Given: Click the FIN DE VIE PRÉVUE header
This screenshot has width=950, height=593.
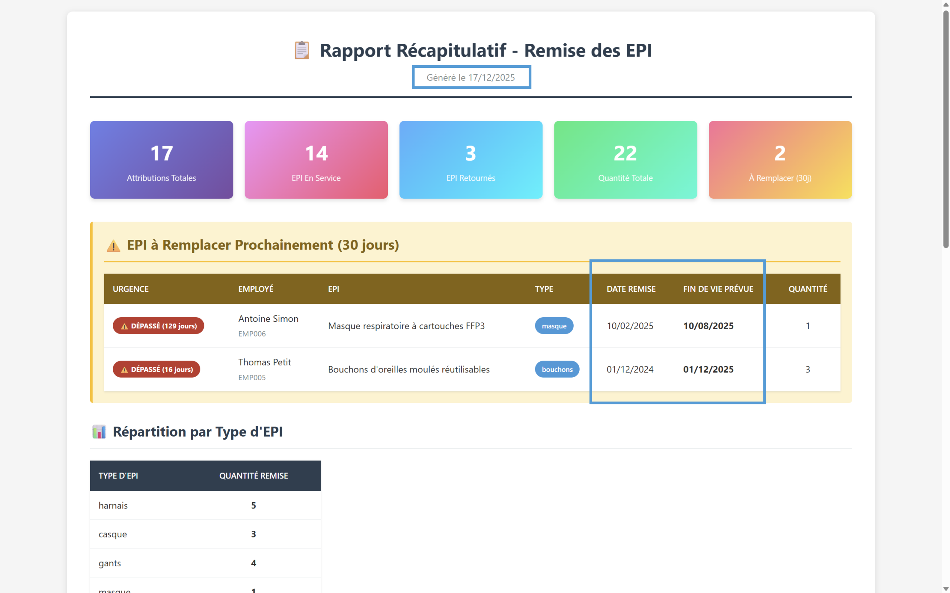Looking at the screenshot, I should [x=718, y=289].
